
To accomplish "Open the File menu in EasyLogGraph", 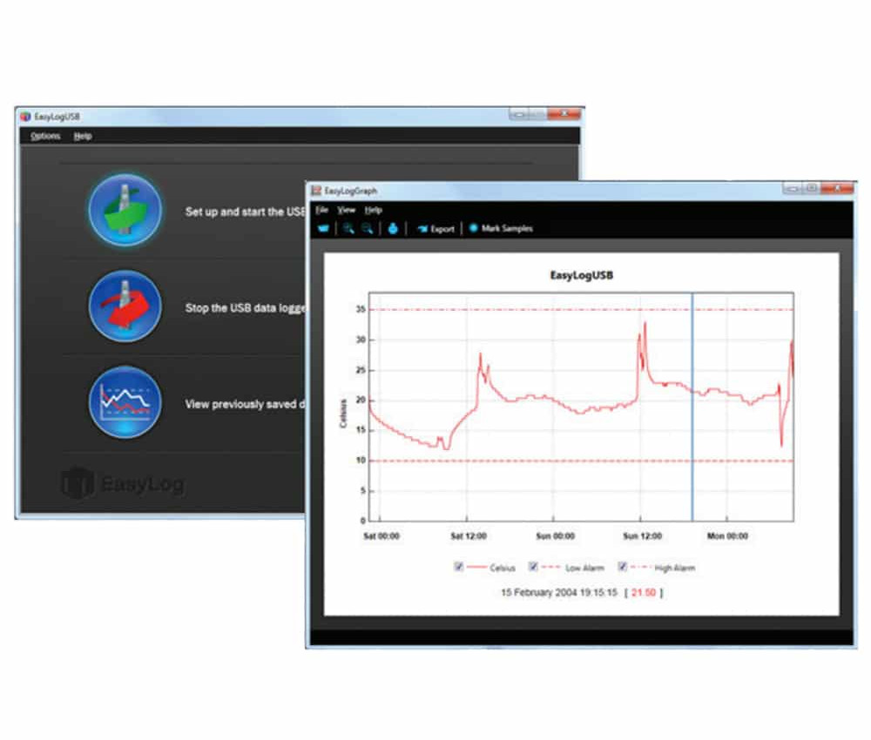I will [321, 210].
